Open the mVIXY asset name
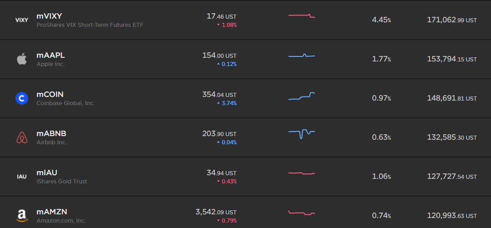The image size is (491, 228). (x=50, y=16)
